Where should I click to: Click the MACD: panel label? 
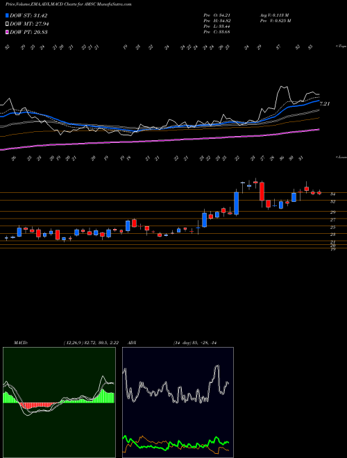(20, 343)
